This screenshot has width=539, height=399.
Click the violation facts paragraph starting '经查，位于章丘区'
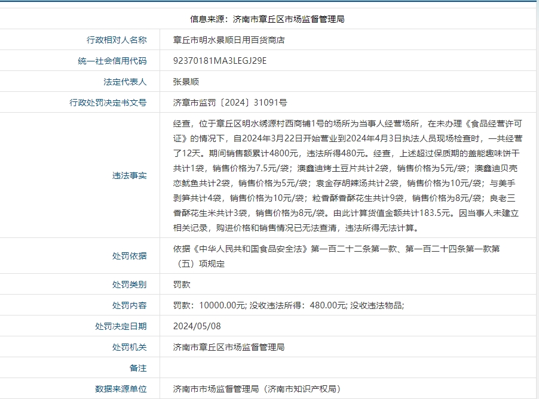pos(348,176)
